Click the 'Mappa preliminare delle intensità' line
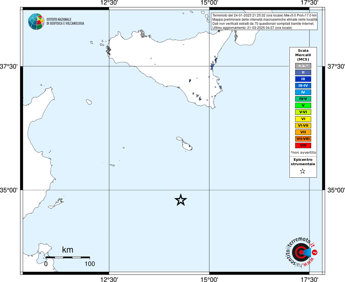This screenshot has width=345, height=282. point(265,20)
